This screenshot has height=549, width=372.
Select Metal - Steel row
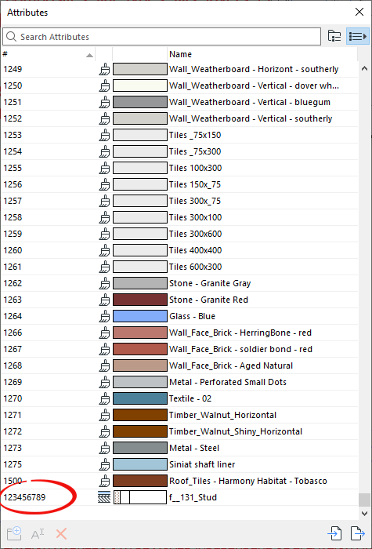pos(179,448)
